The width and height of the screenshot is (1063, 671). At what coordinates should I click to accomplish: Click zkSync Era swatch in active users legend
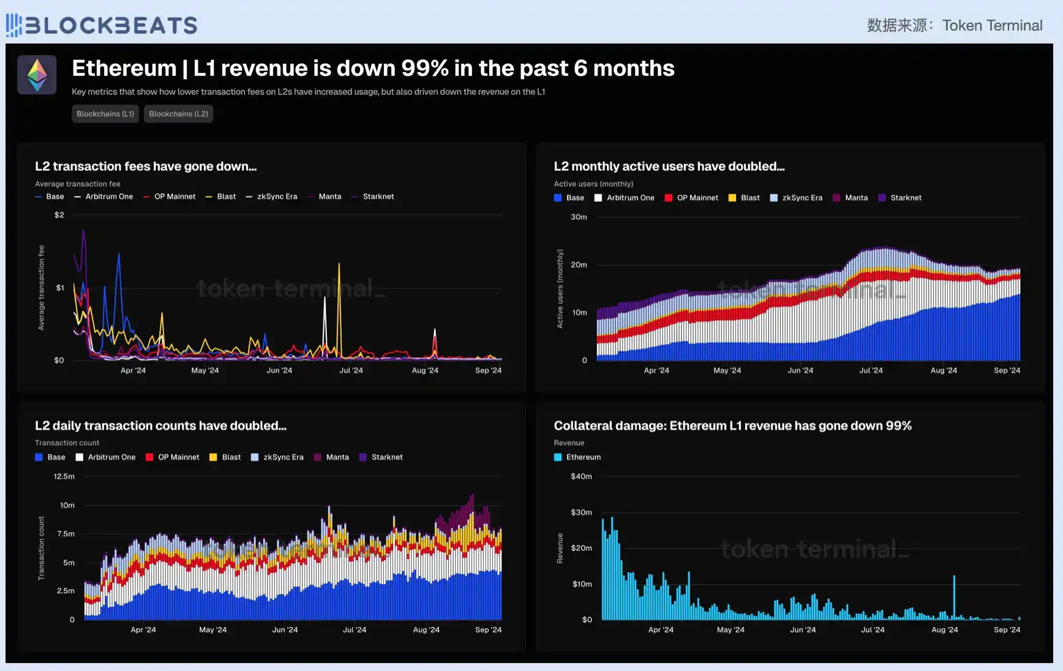(x=774, y=198)
